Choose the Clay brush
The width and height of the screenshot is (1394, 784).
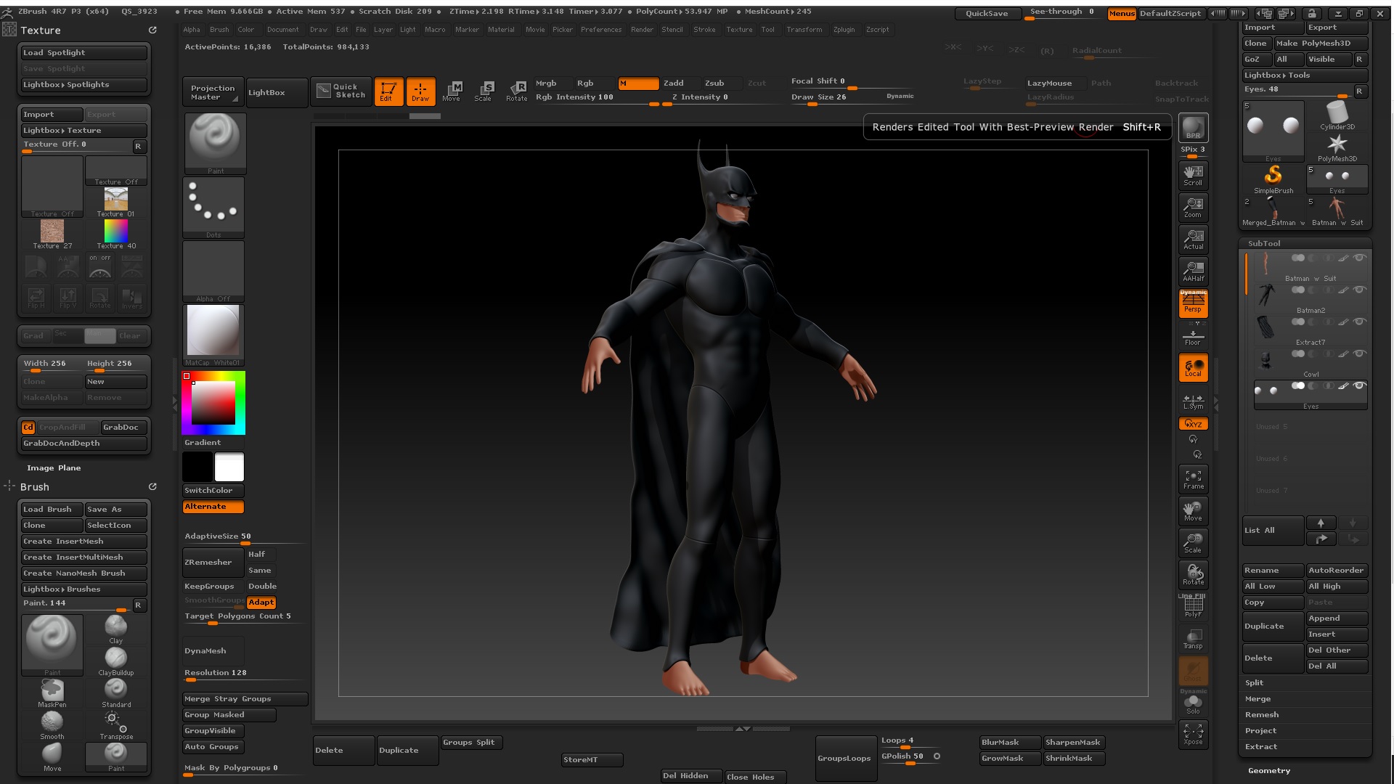pyautogui.click(x=116, y=629)
